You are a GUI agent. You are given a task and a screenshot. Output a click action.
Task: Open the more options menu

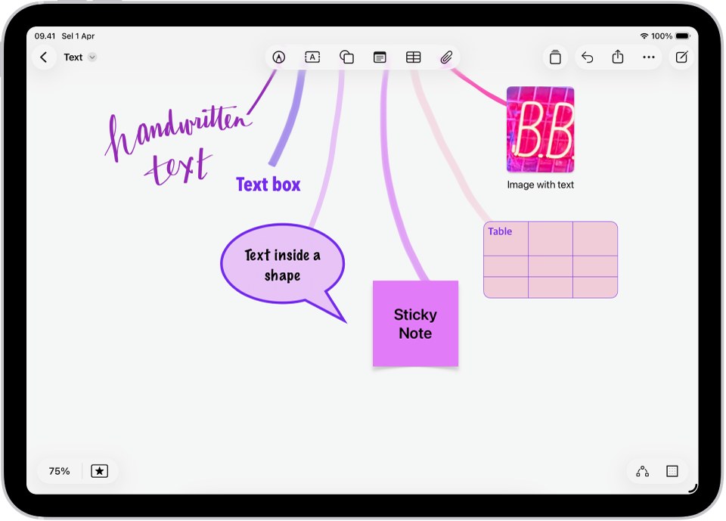tap(649, 57)
